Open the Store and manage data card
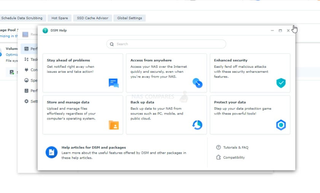This screenshot has width=320, height=193. click(83, 115)
